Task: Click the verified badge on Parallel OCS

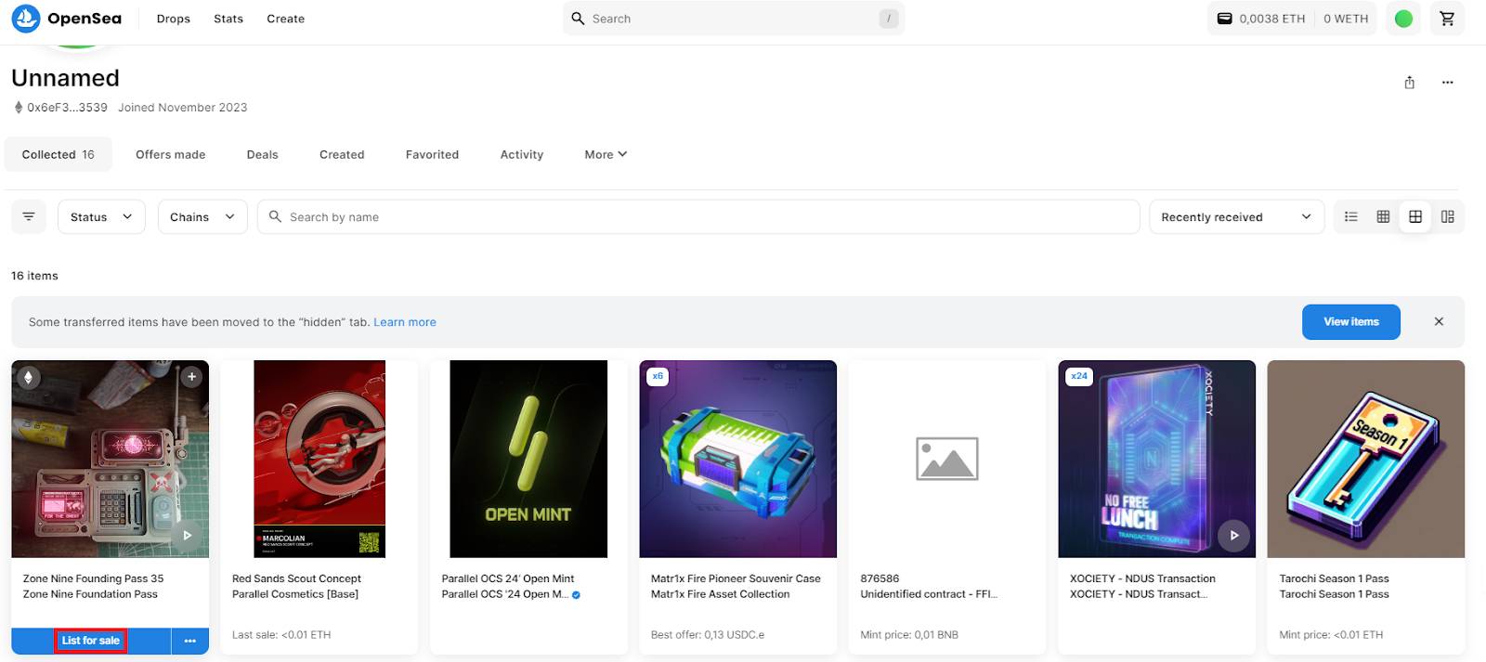Action: point(576,595)
